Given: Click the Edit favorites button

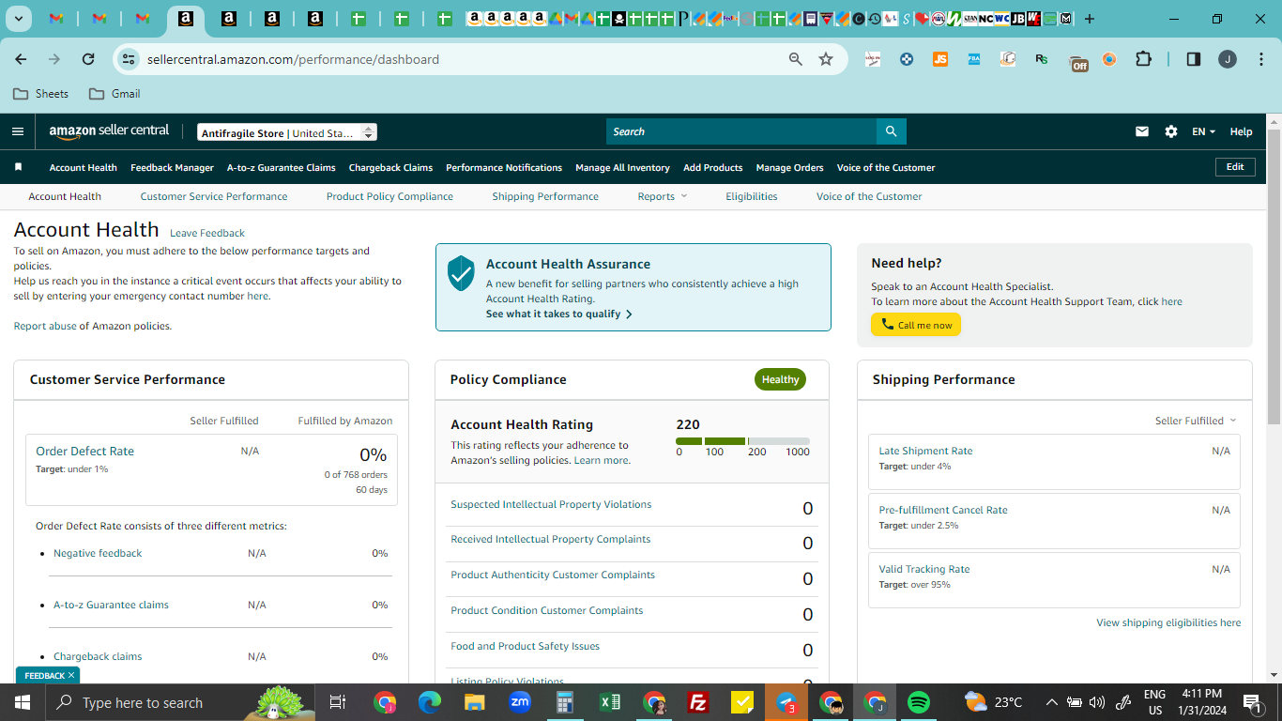Looking at the screenshot, I should (x=1235, y=167).
